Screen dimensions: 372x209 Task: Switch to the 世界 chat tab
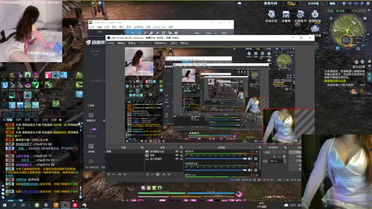18,120
